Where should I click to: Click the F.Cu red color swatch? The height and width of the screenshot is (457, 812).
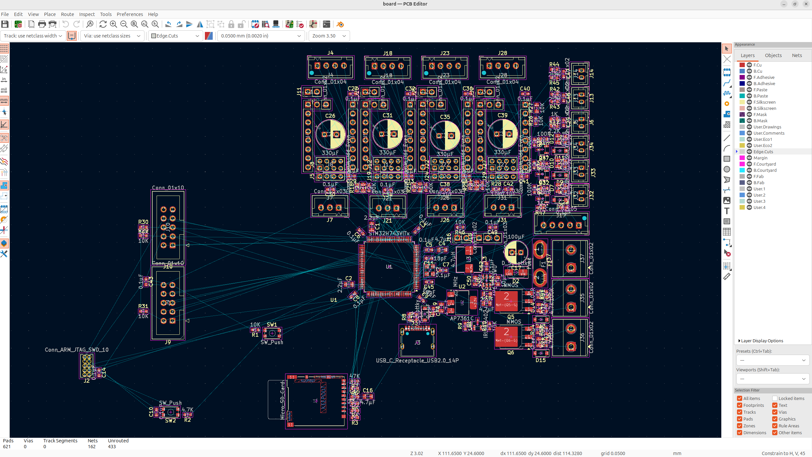742,65
